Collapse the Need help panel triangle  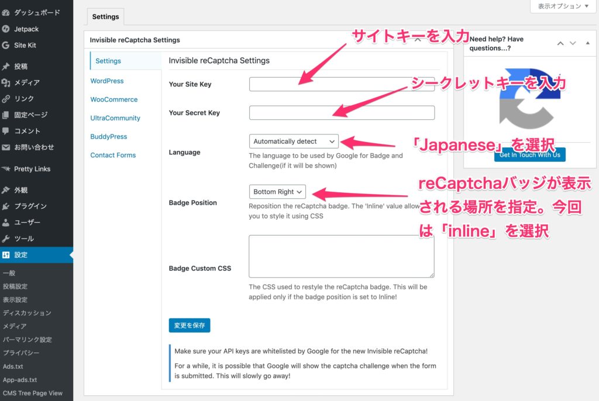pos(587,43)
